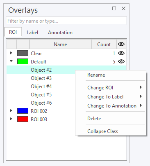This screenshot has width=150, height=166.
Task: Expand the ROI 002 class
Action: coord(11,110)
